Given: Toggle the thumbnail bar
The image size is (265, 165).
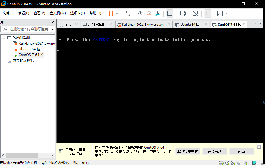Looking at the screenshot, I should point(178,13).
